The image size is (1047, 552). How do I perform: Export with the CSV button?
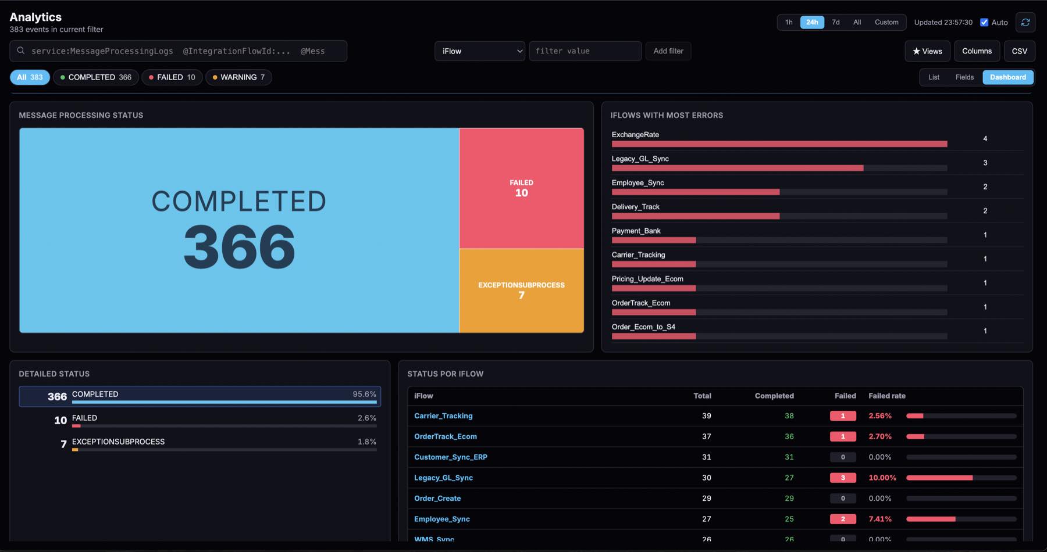(x=1019, y=51)
